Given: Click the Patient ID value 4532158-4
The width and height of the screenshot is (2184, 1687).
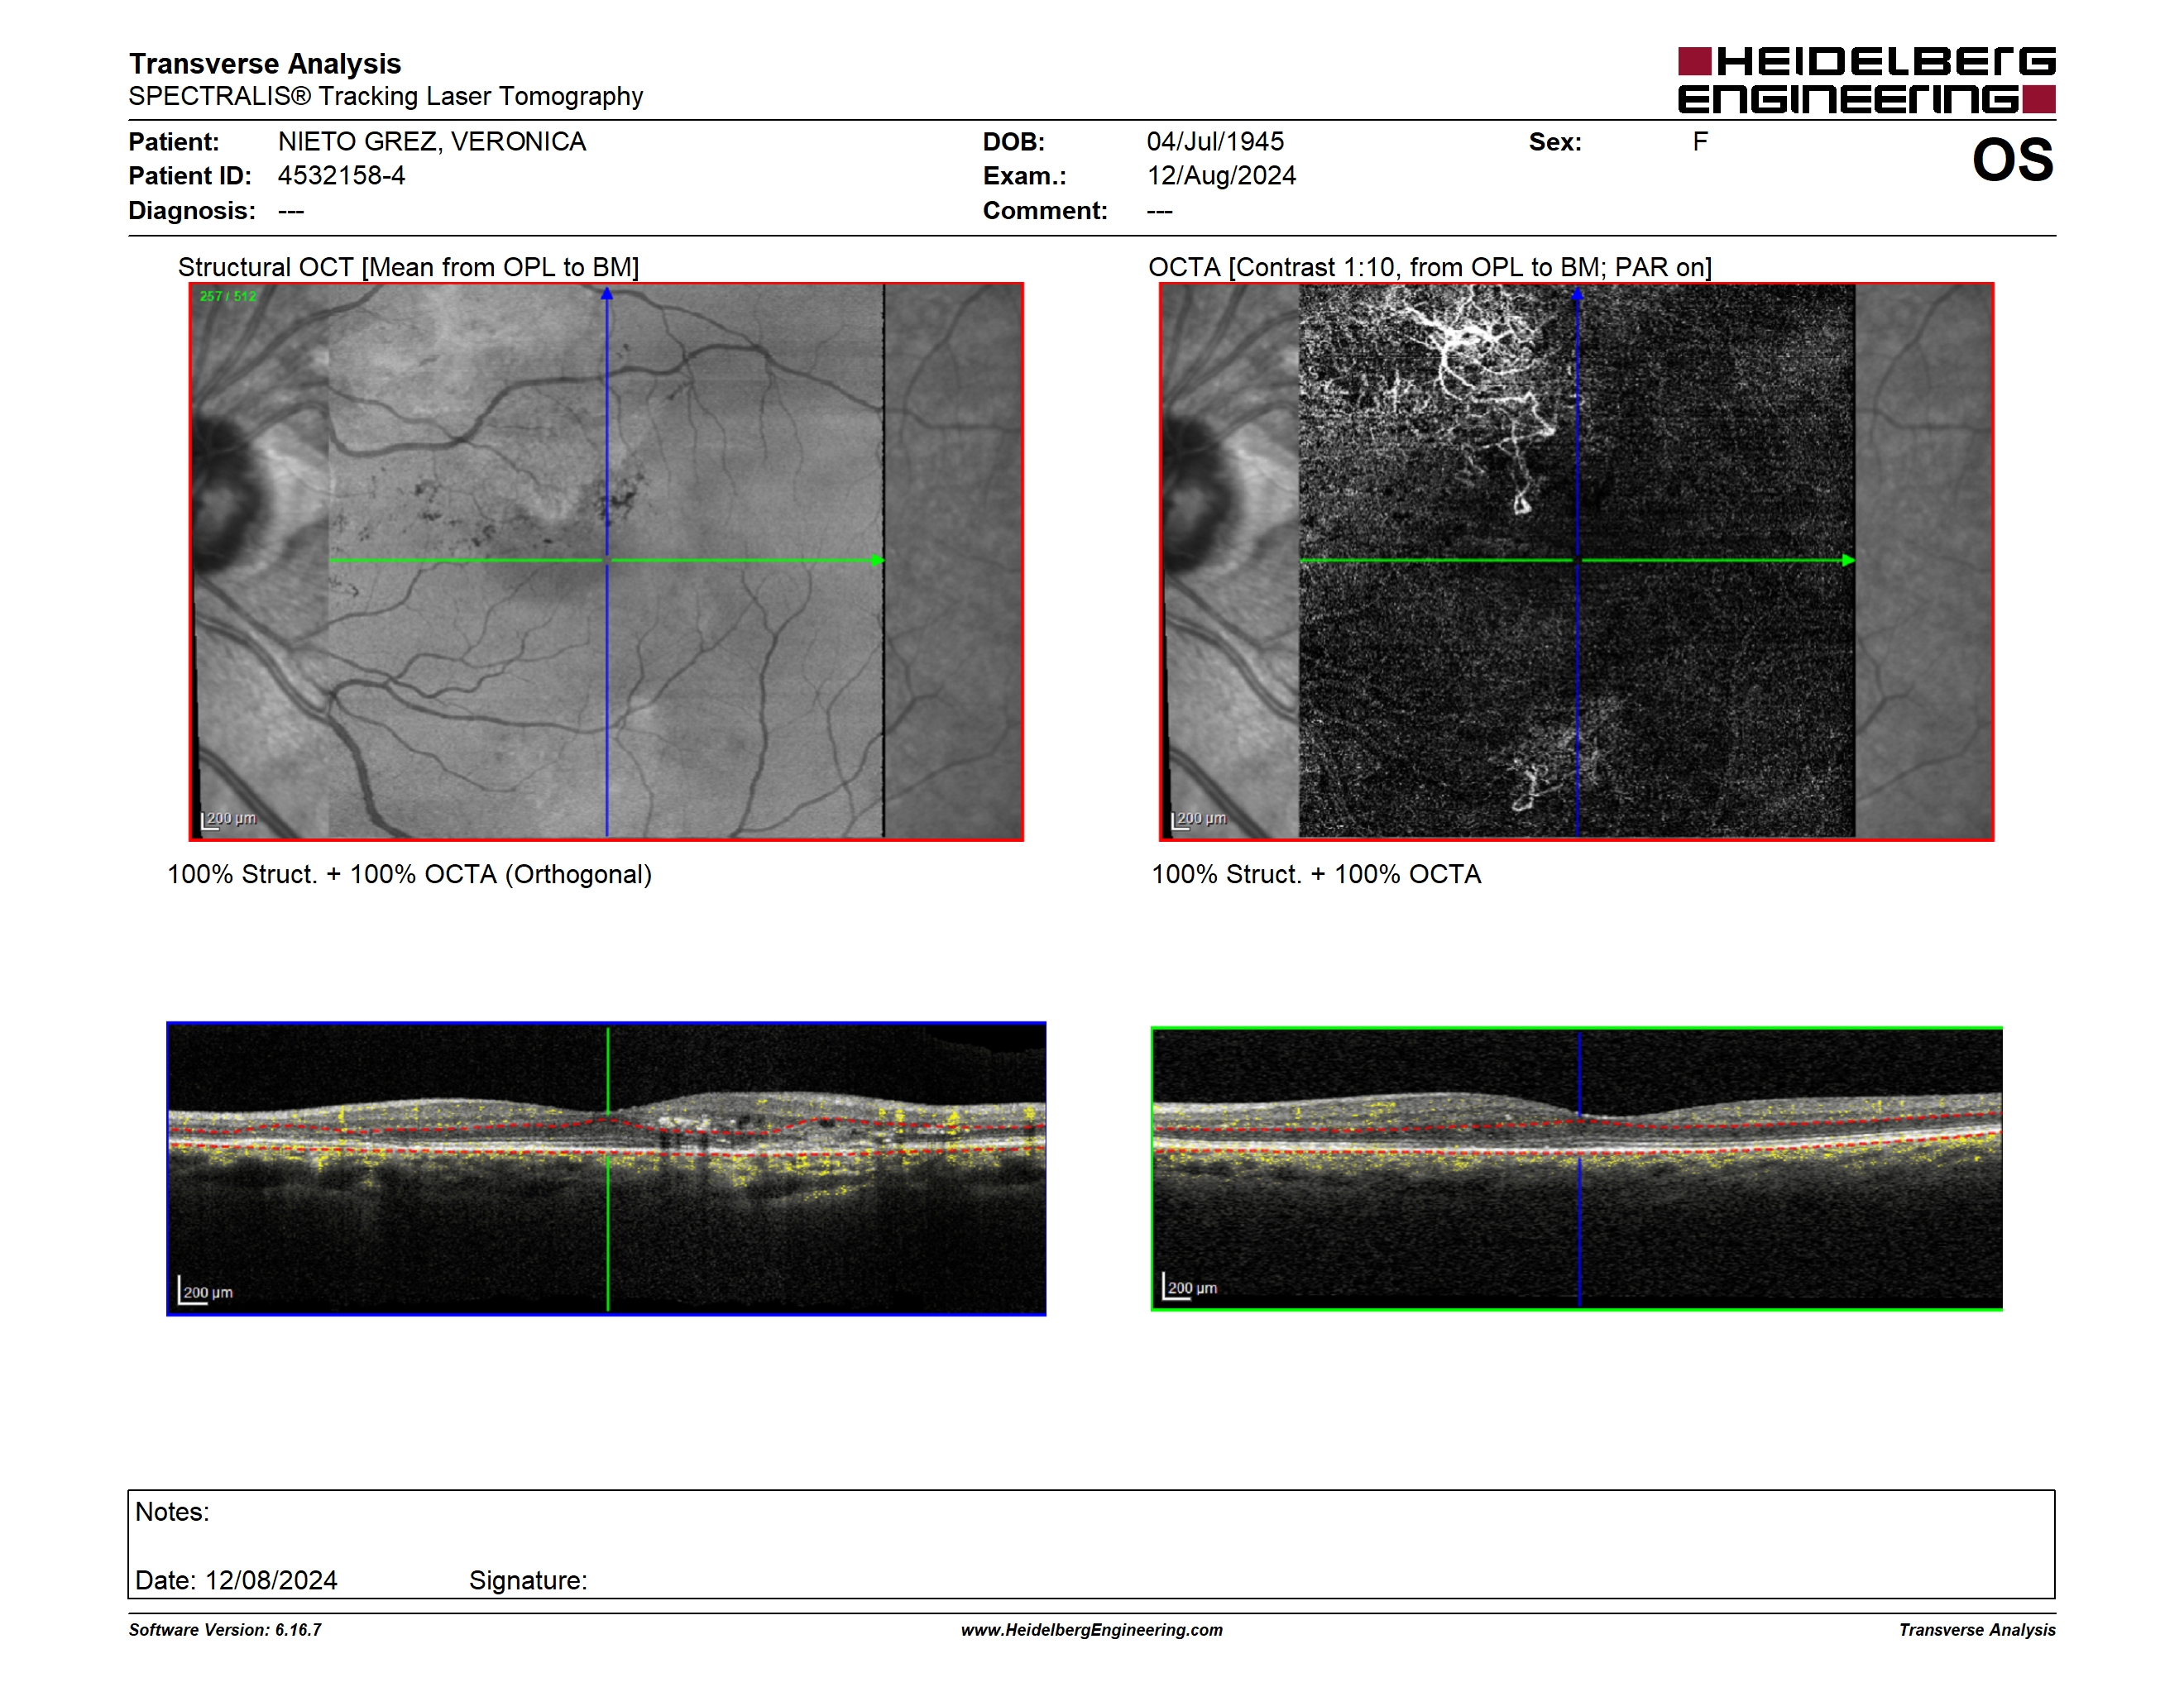Looking at the screenshot, I should (x=341, y=176).
